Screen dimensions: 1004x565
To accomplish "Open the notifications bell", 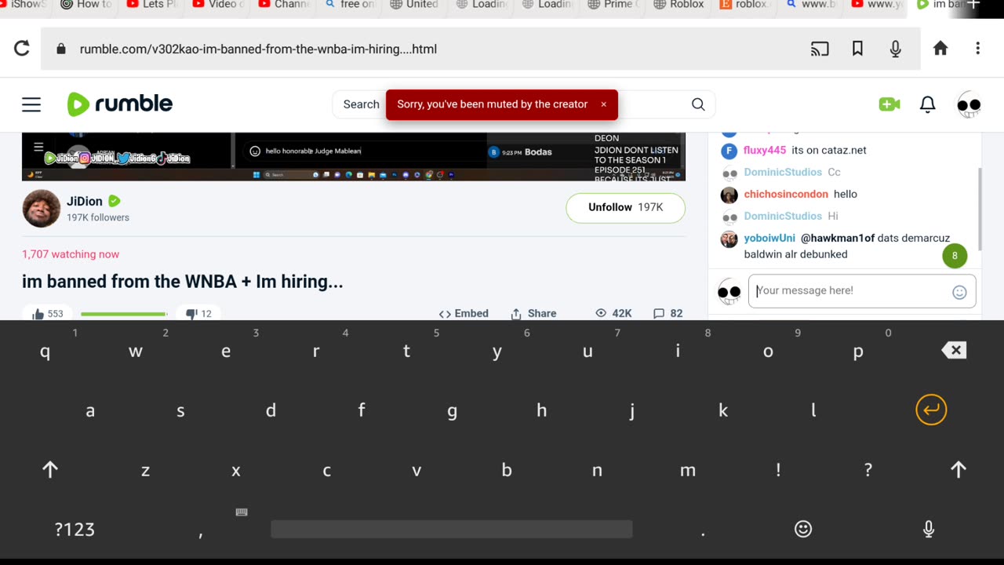I will [928, 104].
